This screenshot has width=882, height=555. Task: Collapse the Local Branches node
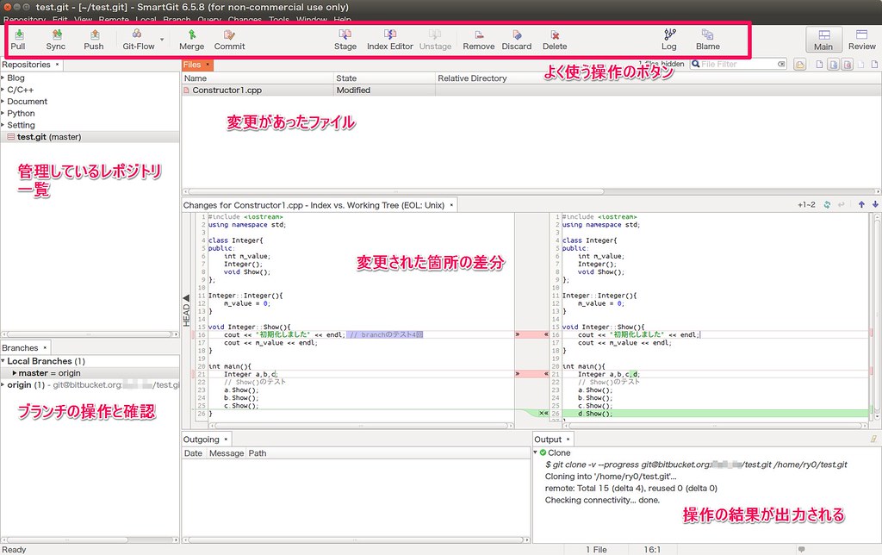pos(3,361)
